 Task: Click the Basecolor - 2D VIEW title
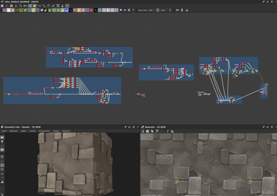click(x=155, y=127)
